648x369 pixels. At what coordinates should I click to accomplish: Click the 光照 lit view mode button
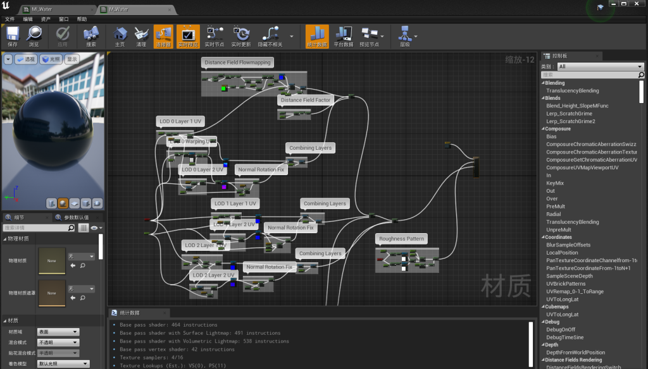(51, 59)
